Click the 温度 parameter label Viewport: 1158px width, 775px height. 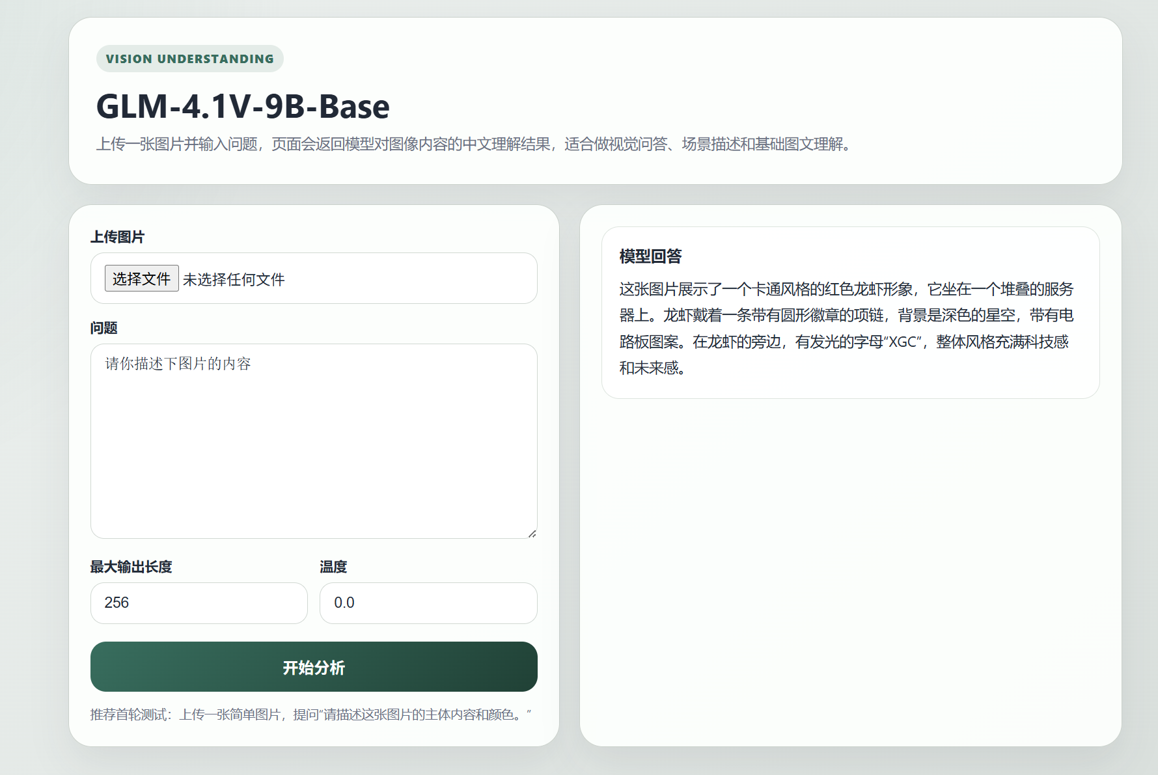332,566
